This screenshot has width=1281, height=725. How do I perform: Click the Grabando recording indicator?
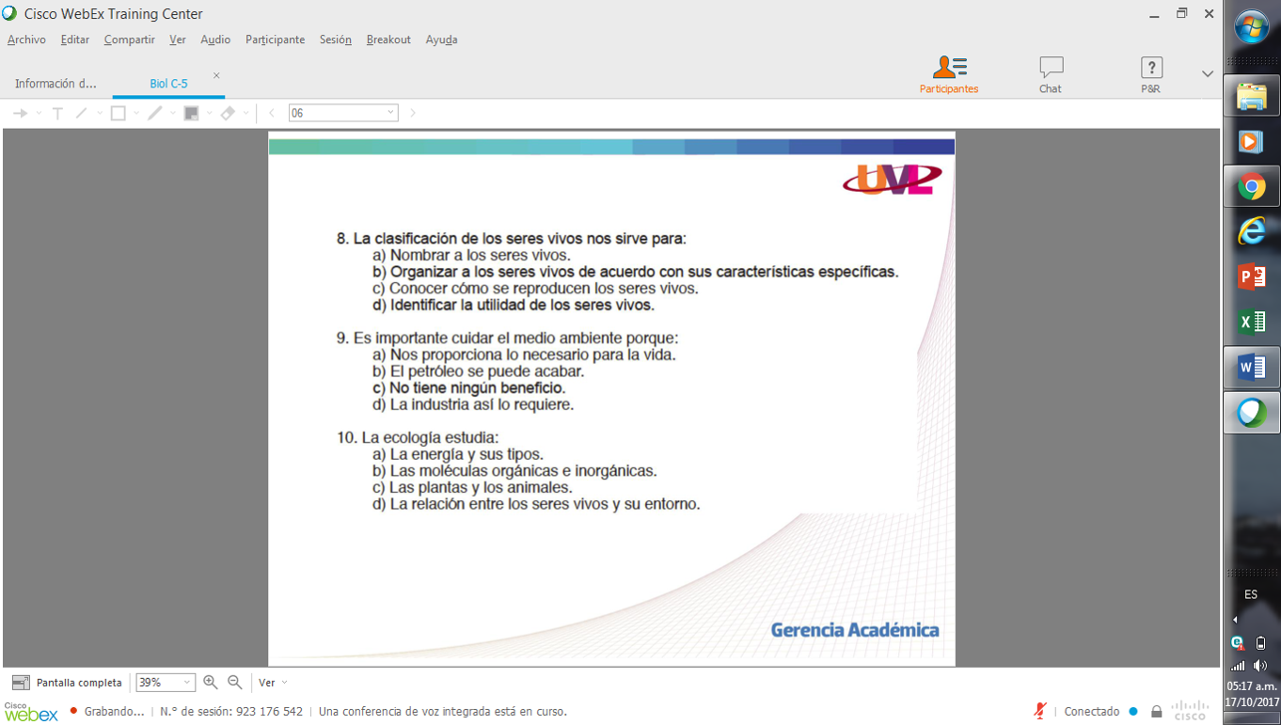pos(107,712)
